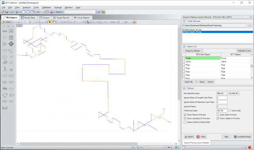Open the Arrange menu
The width and height of the screenshot is (254, 150).
(x=58, y=8)
